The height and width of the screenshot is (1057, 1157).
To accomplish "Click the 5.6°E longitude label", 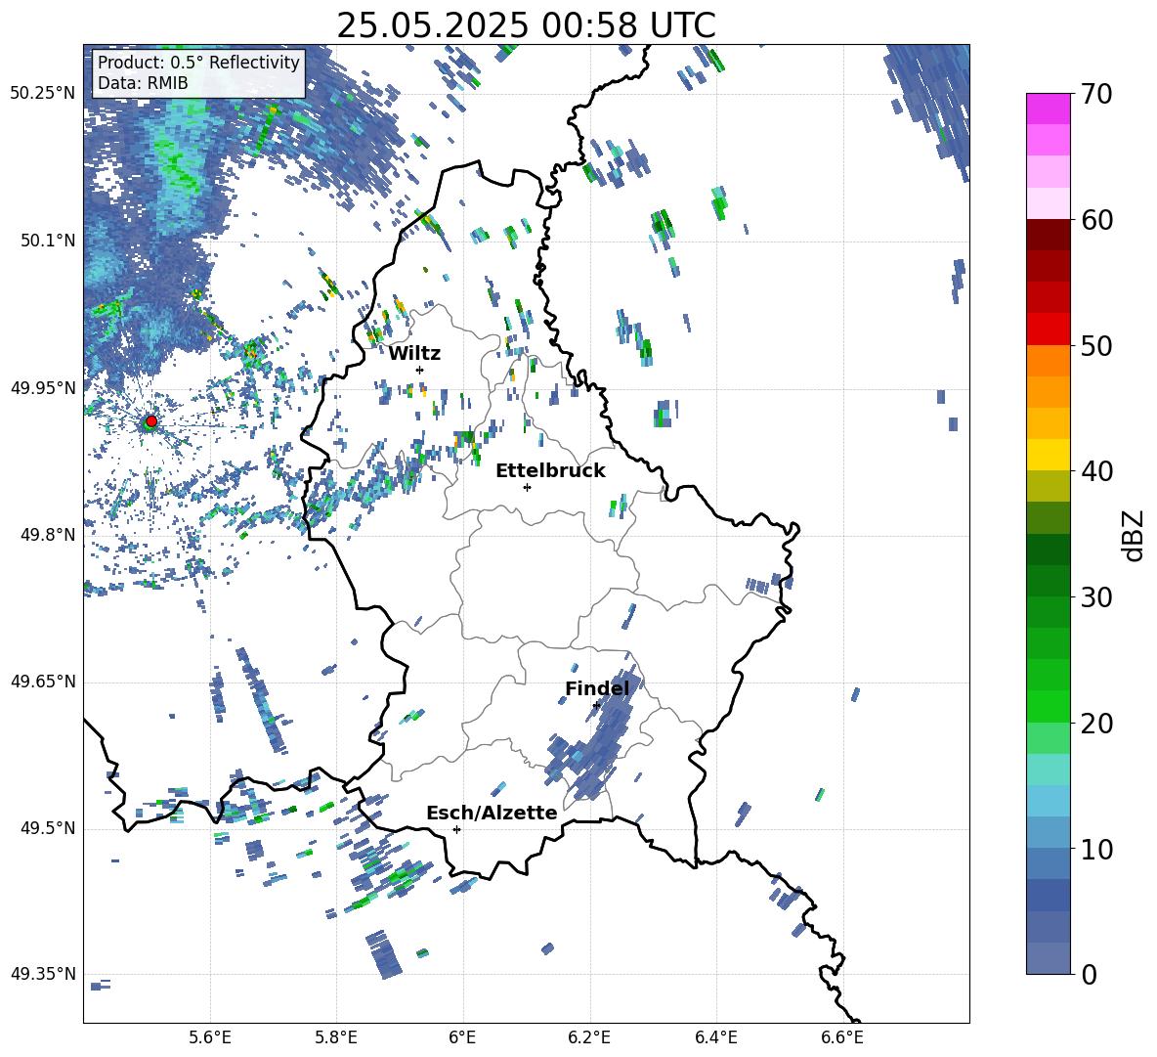I will coord(210,1037).
